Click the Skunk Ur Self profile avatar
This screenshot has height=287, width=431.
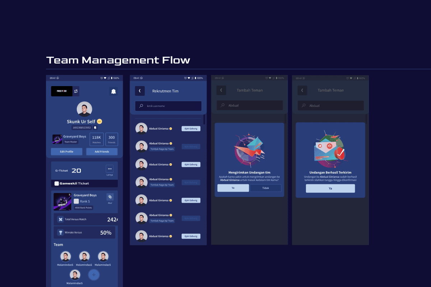pyautogui.click(x=84, y=109)
